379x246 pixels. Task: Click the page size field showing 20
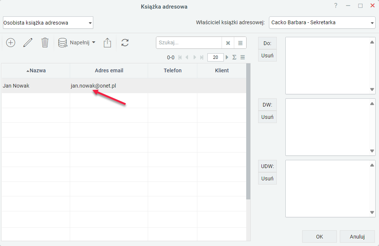click(215, 57)
